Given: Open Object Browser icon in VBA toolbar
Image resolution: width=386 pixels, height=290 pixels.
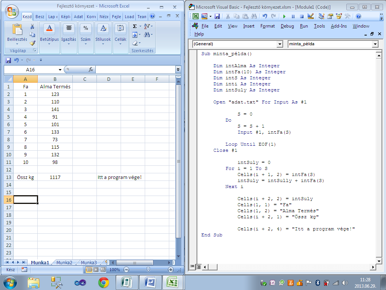Looking at the screenshot, I should (x=339, y=16).
